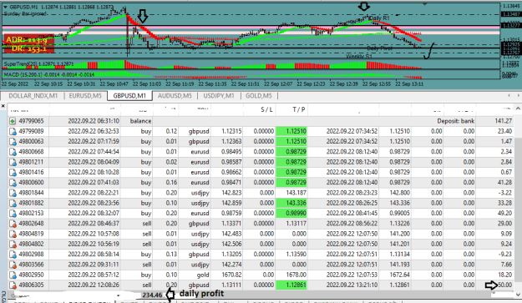Click the ADR value label on chart

[x=27, y=40]
